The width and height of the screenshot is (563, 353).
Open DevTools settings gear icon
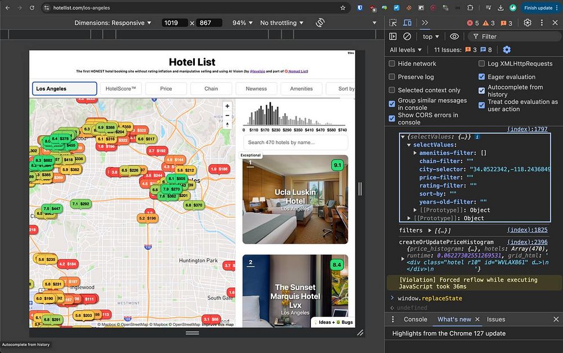pyautogui.click(x=528, y=23)
